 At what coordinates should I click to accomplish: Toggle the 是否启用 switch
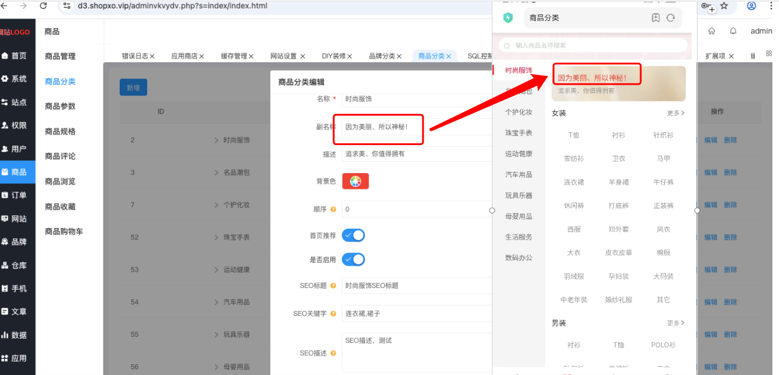353,260
